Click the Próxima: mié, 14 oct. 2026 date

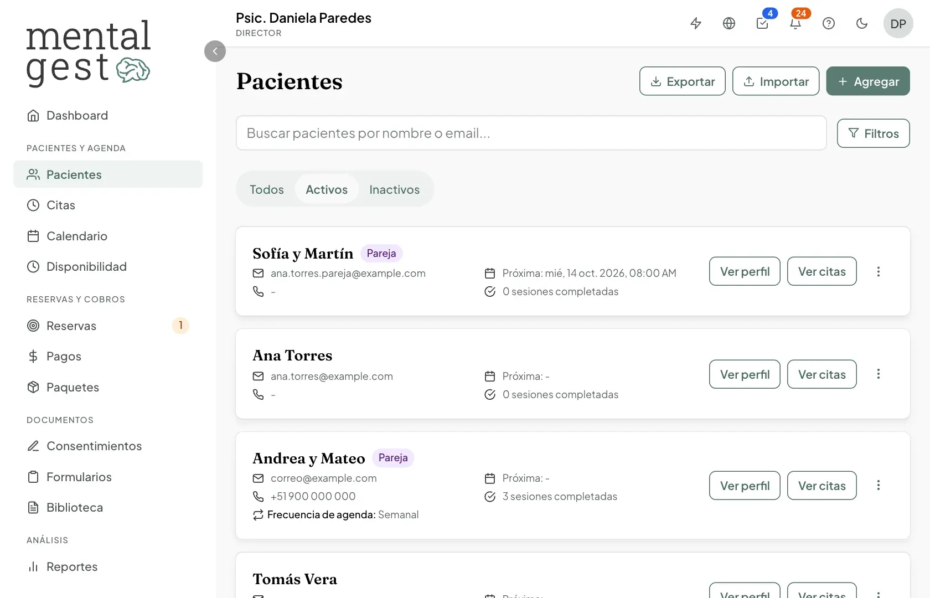[590, 273]
